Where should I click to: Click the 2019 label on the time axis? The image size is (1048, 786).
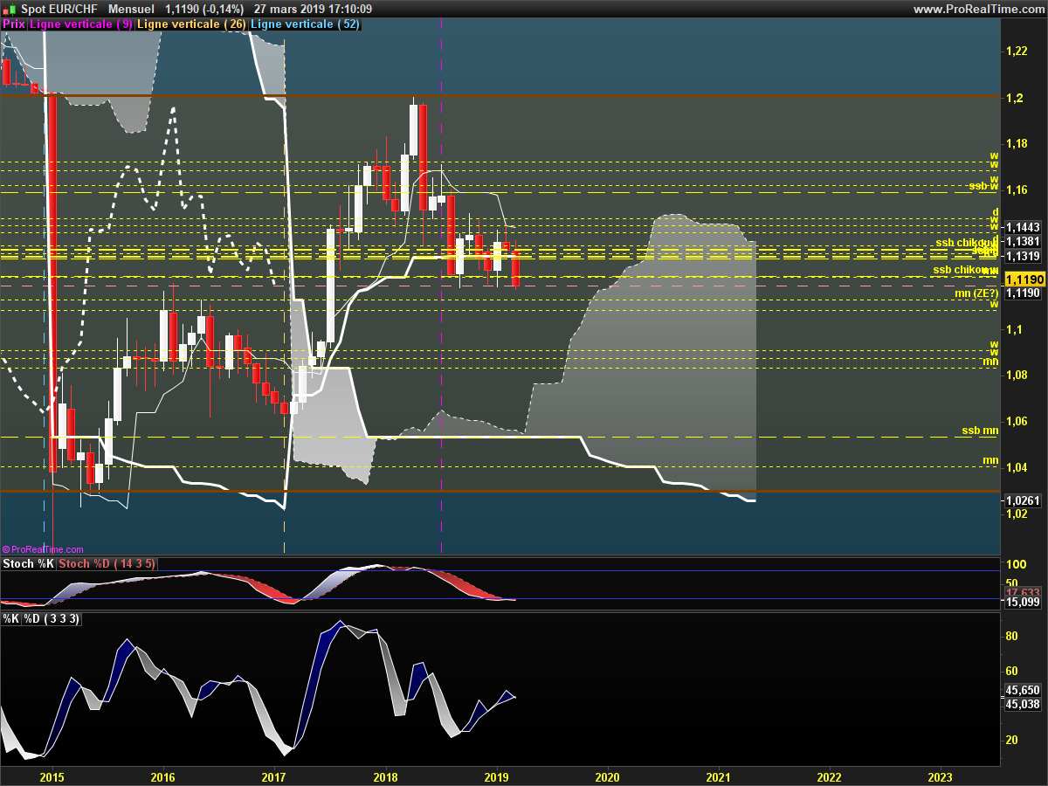[496, 776]
